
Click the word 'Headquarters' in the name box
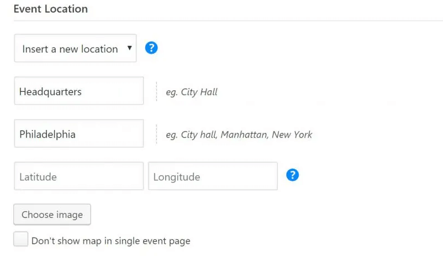50,92
